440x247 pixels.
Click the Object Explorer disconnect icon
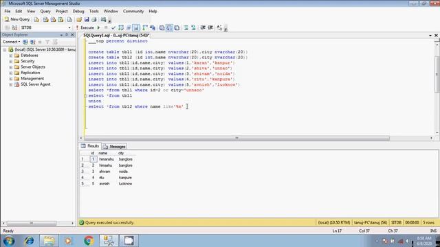point(32,42)
